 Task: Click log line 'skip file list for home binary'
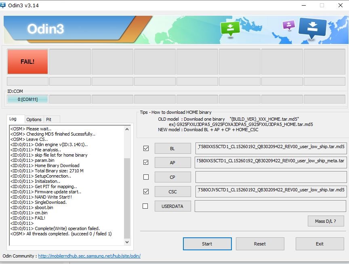pyautogui.click(x=49, y=155)
